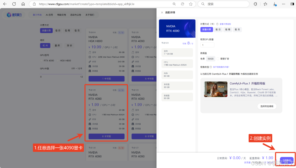This screenshot has width=296, height=168.
Task: Select 包月 in the left filter sidebar
Action: click(77, 30)
